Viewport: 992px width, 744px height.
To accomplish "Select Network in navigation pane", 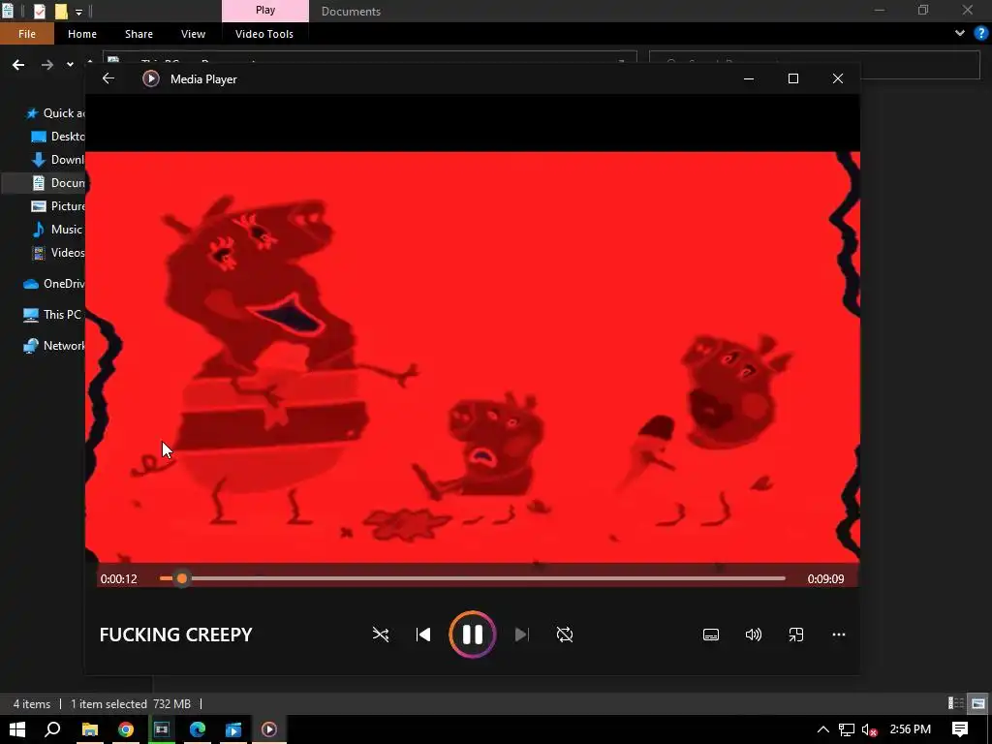I will 54,346.
